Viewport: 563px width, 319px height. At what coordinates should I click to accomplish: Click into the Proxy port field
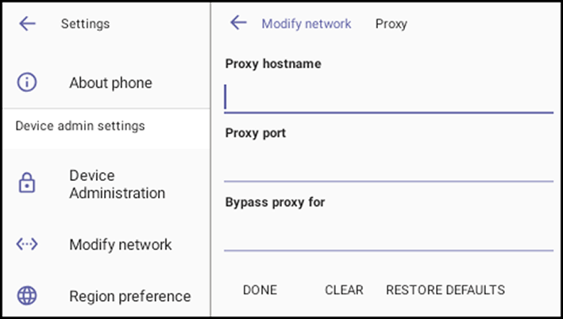point(388,167)
